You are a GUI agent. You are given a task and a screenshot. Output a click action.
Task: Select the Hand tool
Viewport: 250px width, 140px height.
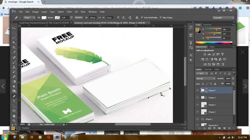(14, 116)
